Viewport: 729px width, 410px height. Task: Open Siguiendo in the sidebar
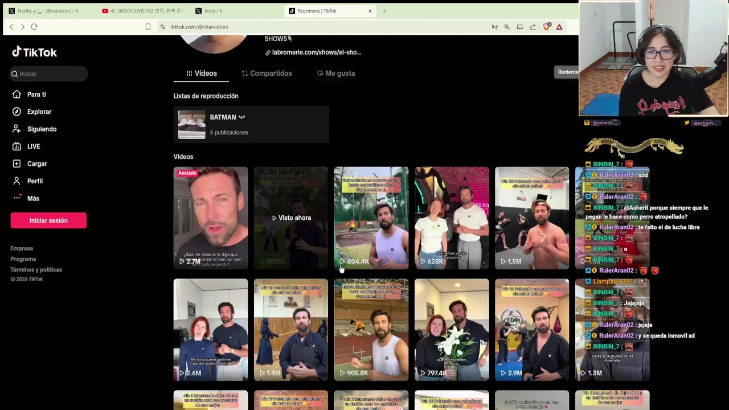(42, 129)
